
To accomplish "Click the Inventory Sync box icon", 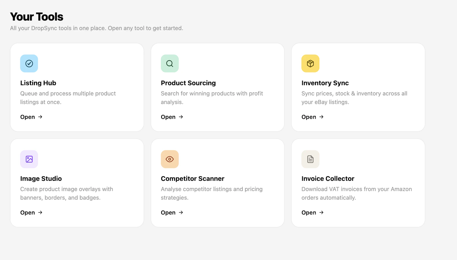I will pos(310,63).
